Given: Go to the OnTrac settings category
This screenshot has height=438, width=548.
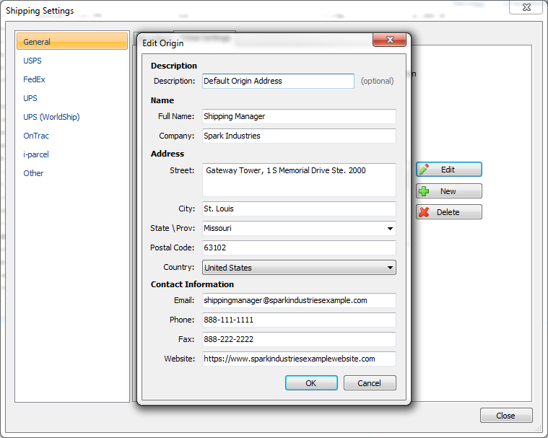Looking at the screenshot, I should [36, 136].
